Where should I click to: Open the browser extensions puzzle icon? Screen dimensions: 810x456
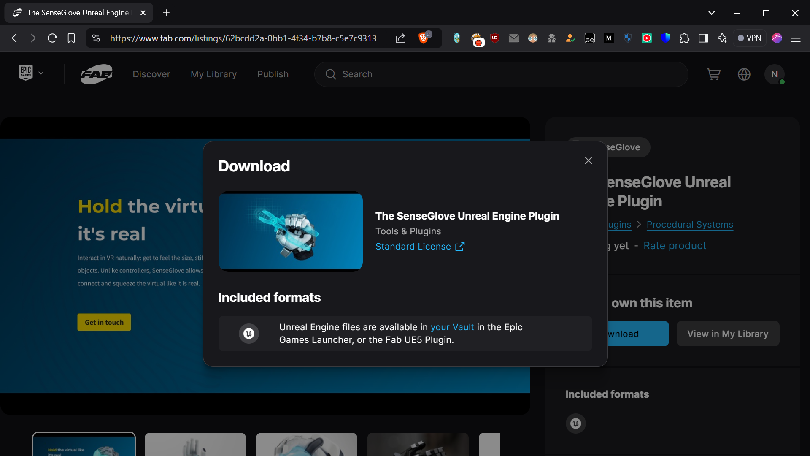(685, 38)
